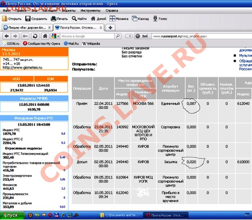Viewport: 252px width, 220px height.
Task: Click the Прибыло в место вручения cell
Action: pyautogui.click(x=170, y=197)
